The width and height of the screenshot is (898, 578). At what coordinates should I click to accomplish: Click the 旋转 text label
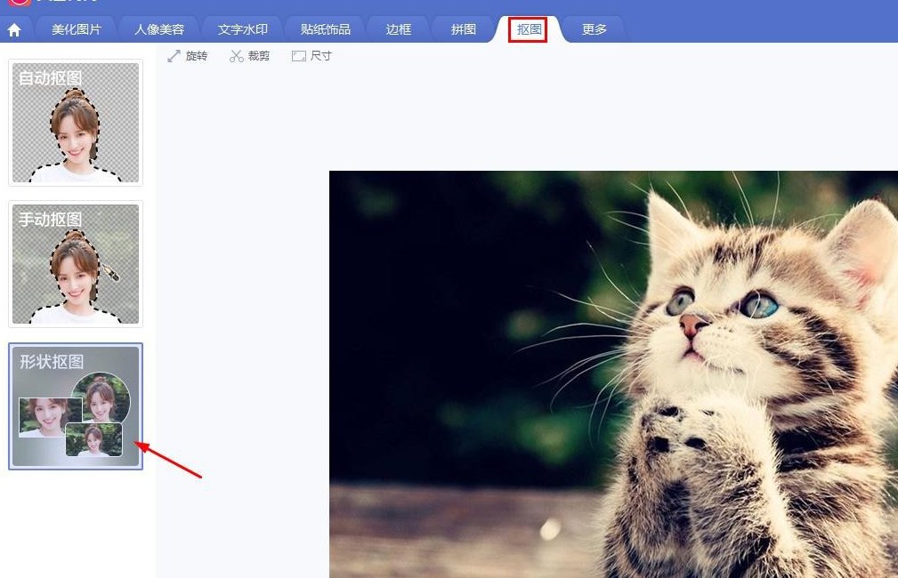click(198, 55)
